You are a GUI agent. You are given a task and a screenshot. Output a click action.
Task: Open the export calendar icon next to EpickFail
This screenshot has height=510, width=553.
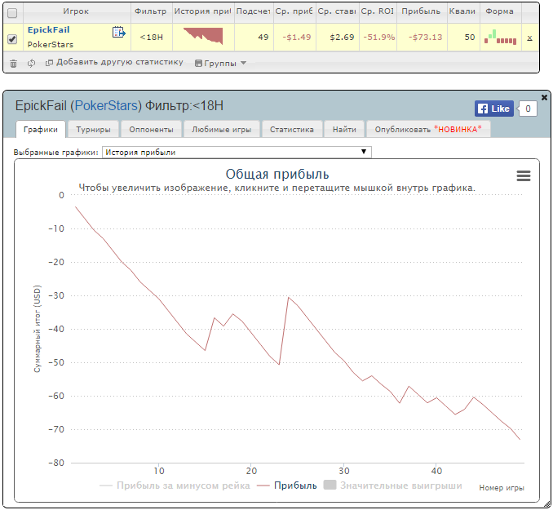(x=119, y=32)
